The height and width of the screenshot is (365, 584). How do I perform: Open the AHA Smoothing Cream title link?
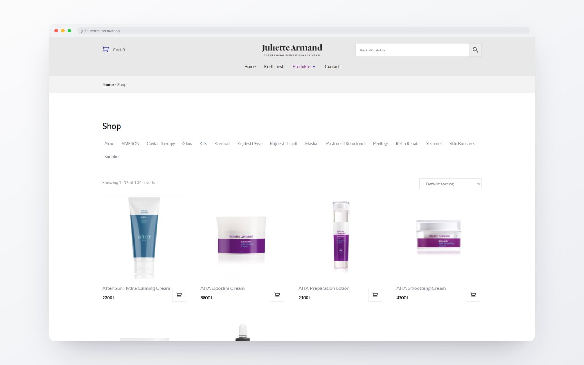[x=421, y=288]
